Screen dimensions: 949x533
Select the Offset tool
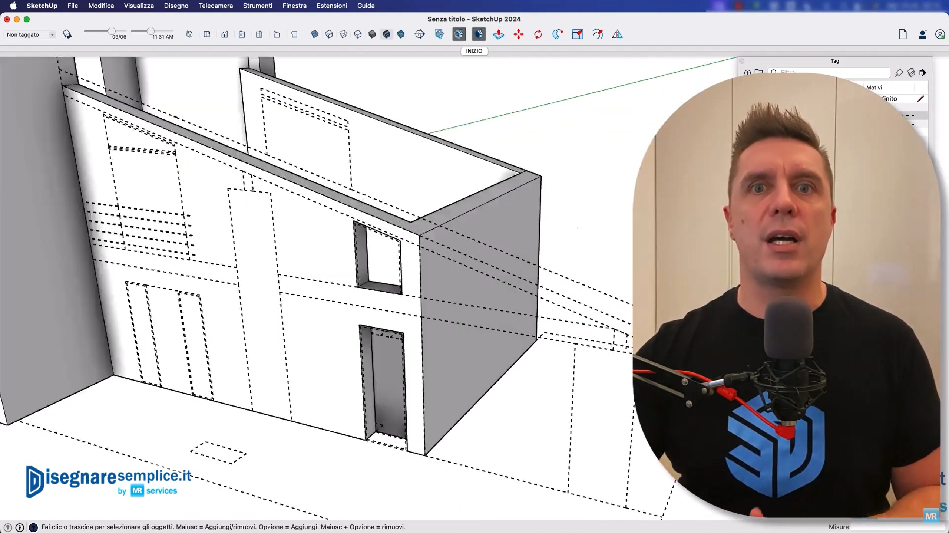point(598,34)
